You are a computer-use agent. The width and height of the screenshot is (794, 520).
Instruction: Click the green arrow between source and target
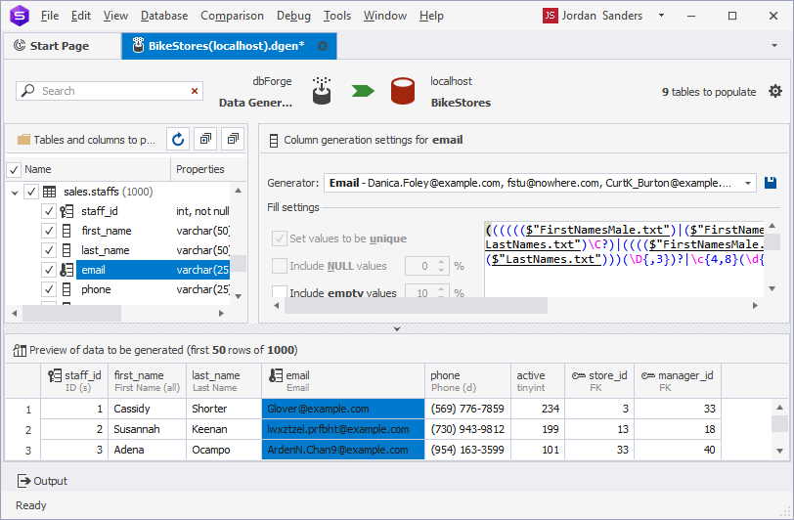363,91
